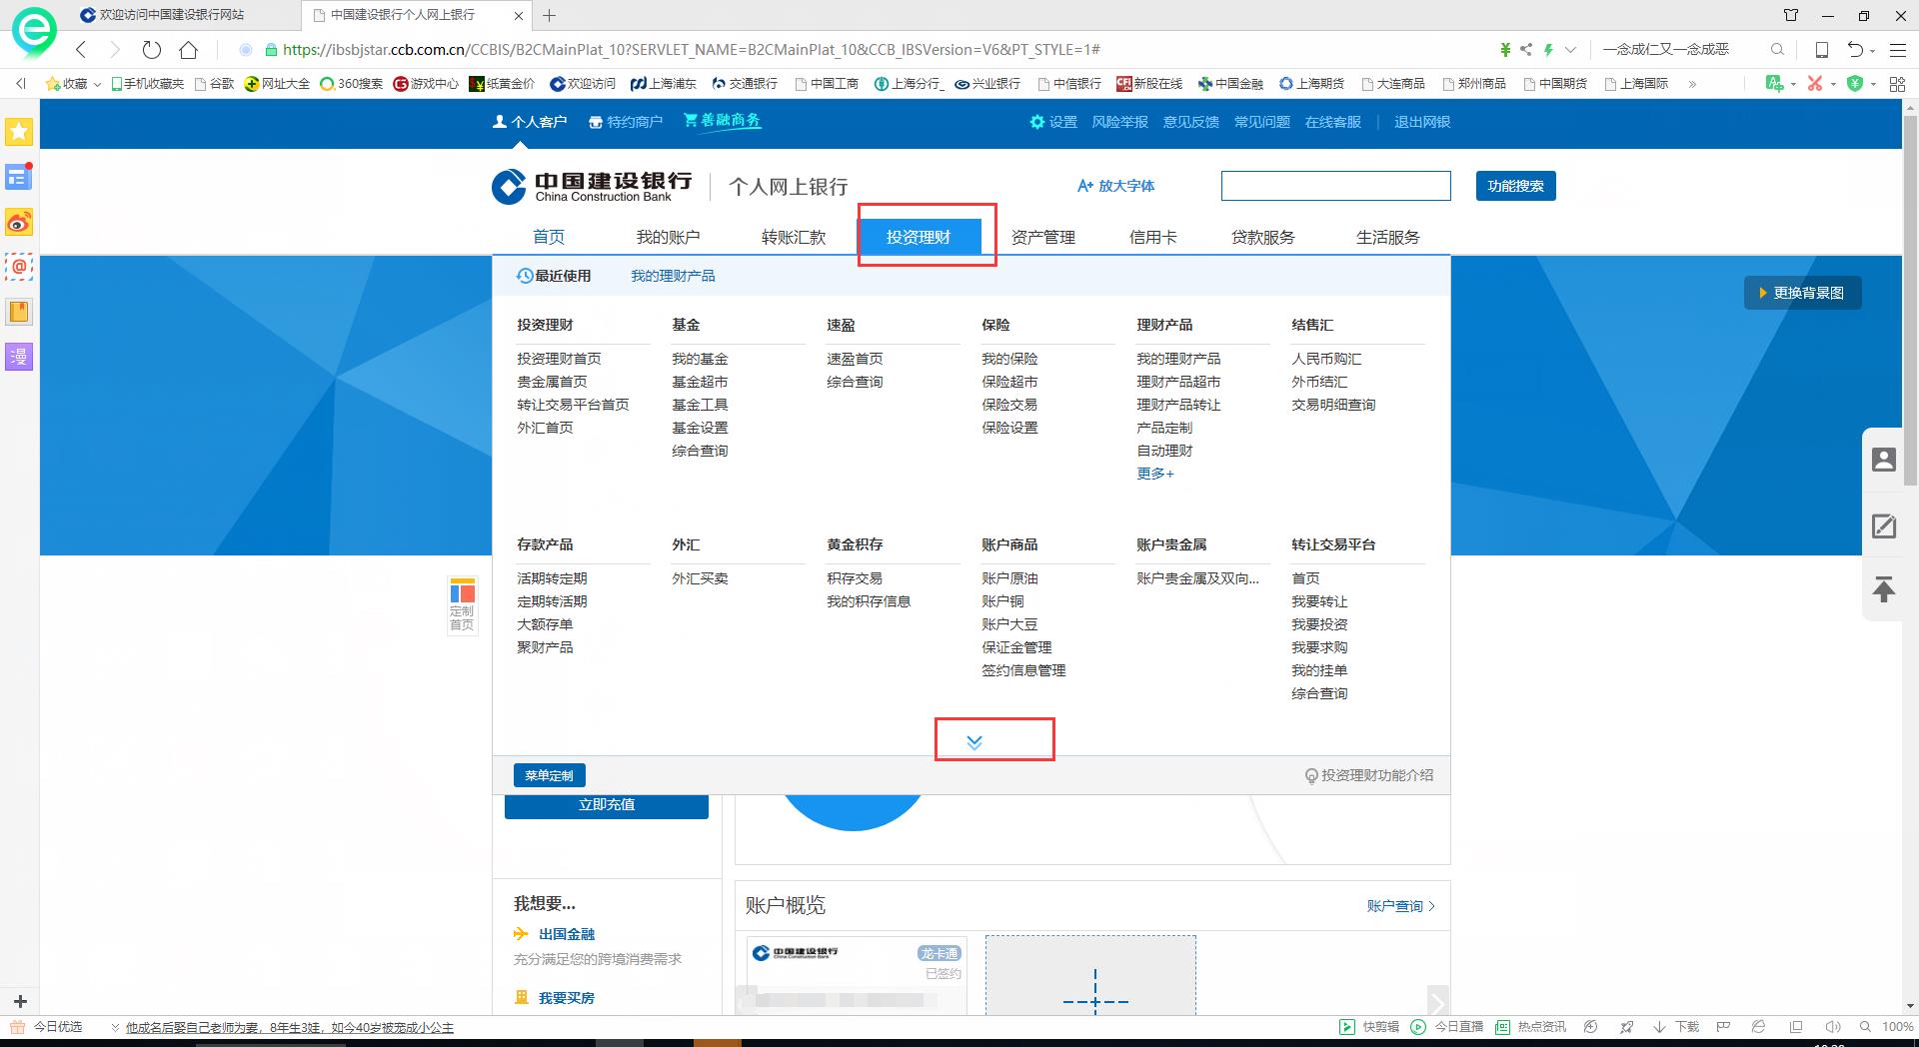The image size is (1919, 1047).
Task: Click the 下载 download status icon
Action: click(x=1676, y=1027)
